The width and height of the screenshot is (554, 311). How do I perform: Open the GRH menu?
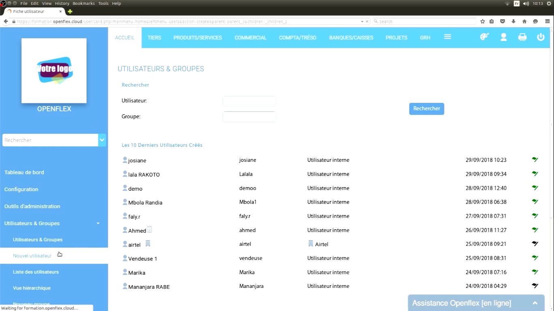tap(425, 38)
